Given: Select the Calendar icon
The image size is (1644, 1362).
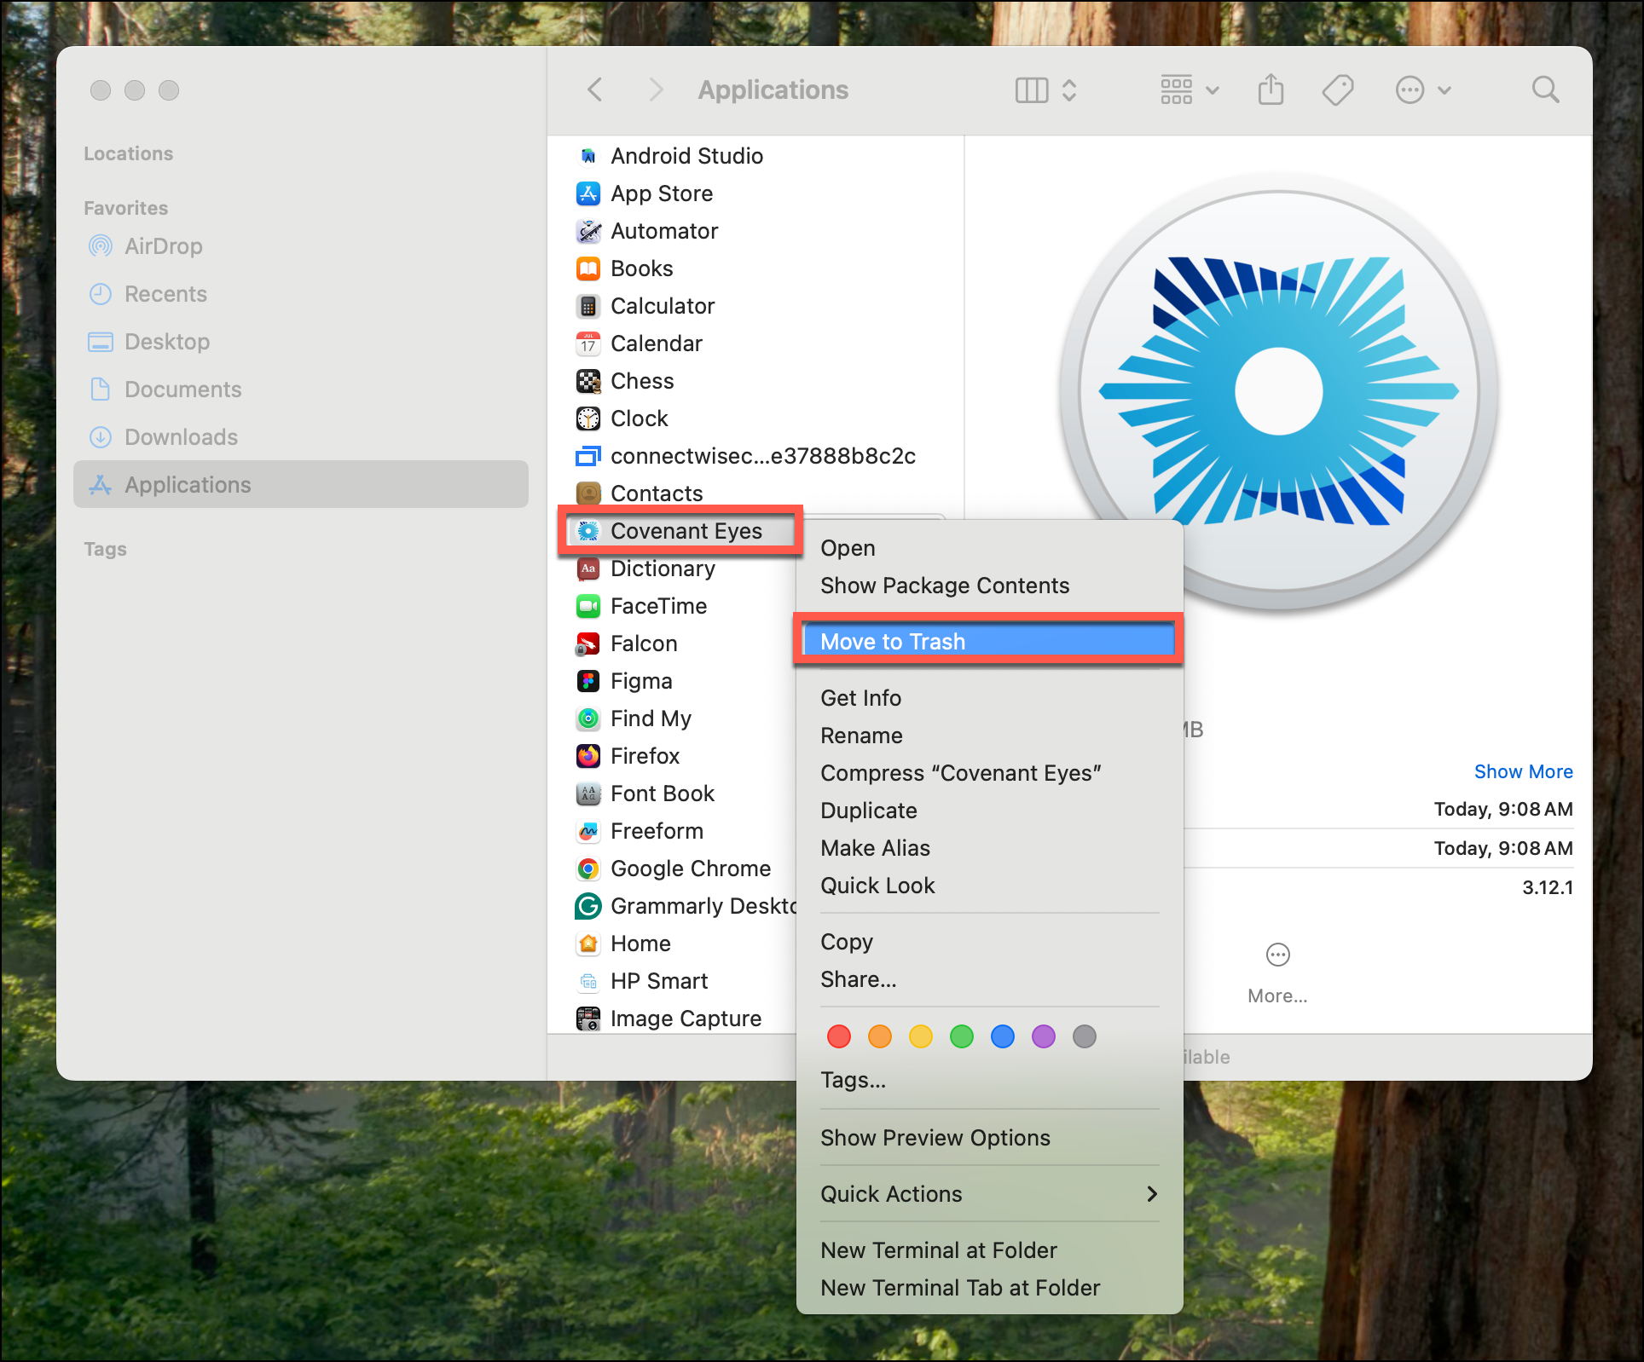Looking at the screenshot, I should (x=588, y=343).
